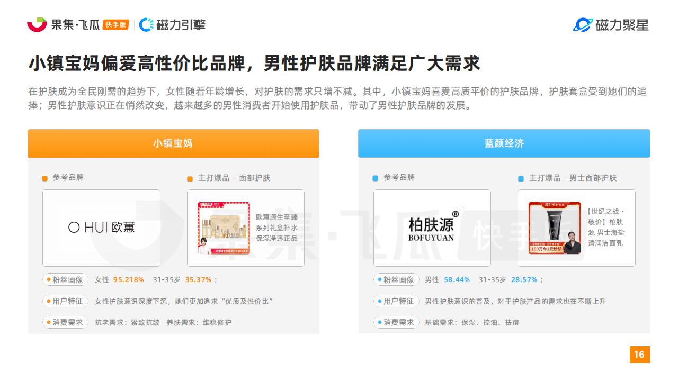
Task: Click the blue square beside 主打爆品 - 男士面部护肤
Action: [x=521, y=179]
